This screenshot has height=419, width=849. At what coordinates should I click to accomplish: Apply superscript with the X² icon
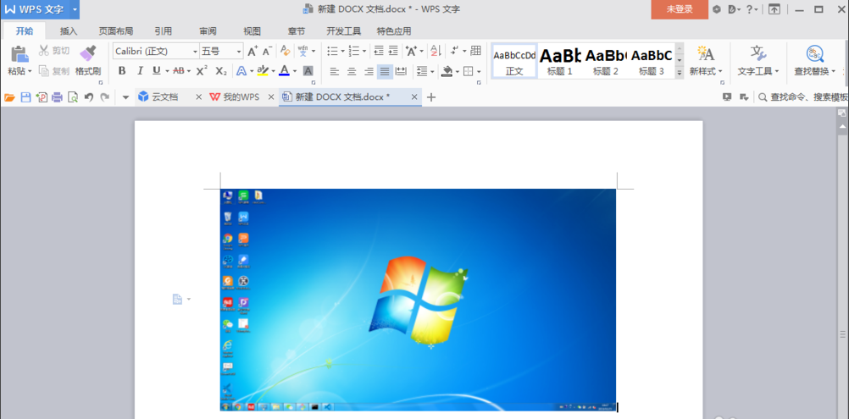click(x=204, y=71)
